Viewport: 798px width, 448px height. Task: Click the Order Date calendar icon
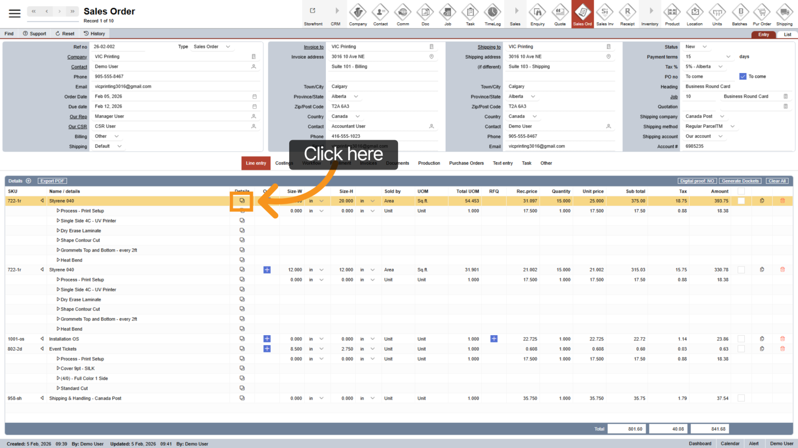(254, 97)
